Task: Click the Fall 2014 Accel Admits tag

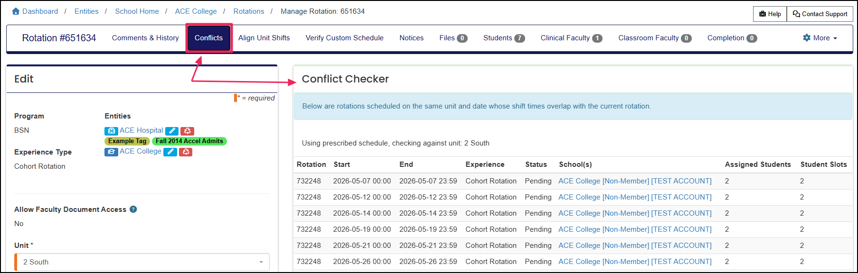Action: (x=189, y=141)
